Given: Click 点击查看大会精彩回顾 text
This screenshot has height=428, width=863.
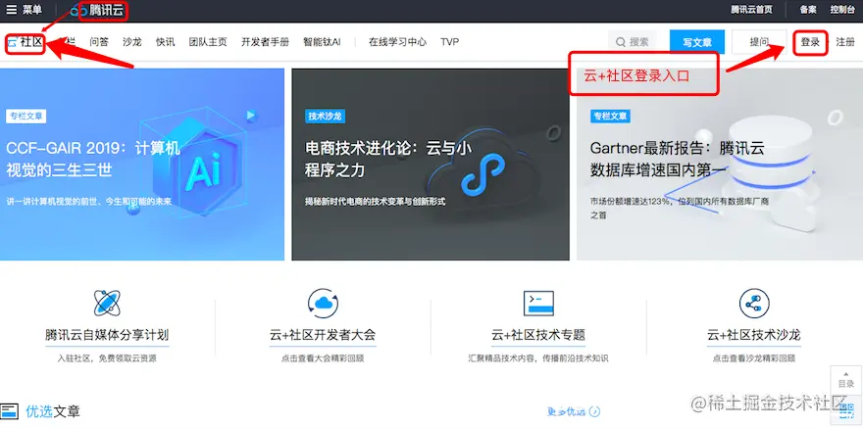Looking at the screenshot, I should (323, 358).
